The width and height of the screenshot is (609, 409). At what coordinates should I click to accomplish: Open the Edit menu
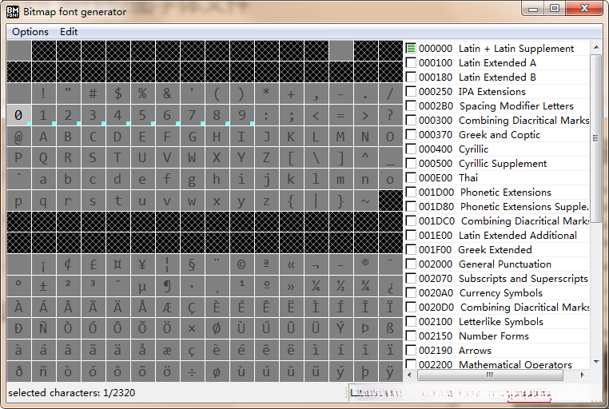69,32
